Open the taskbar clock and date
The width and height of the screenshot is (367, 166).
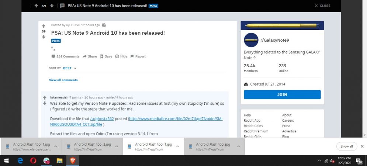click(344, 160)
